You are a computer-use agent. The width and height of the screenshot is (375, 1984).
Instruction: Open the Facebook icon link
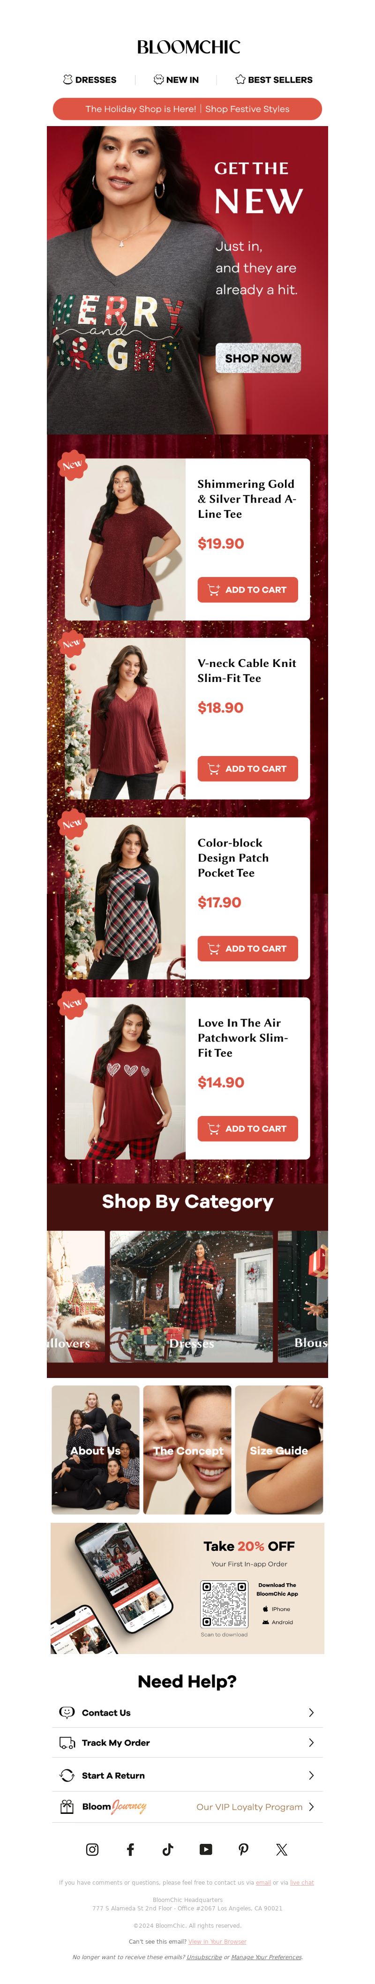coord(130,1849)
